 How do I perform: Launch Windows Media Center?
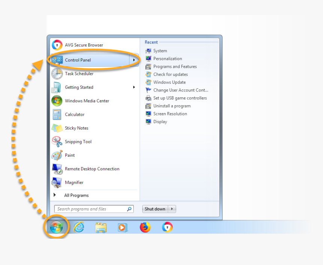click(x=86, y=101)
